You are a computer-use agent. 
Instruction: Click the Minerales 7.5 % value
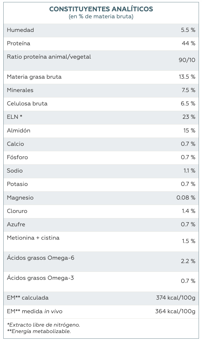pyautogui.click(x=188, y=90)
